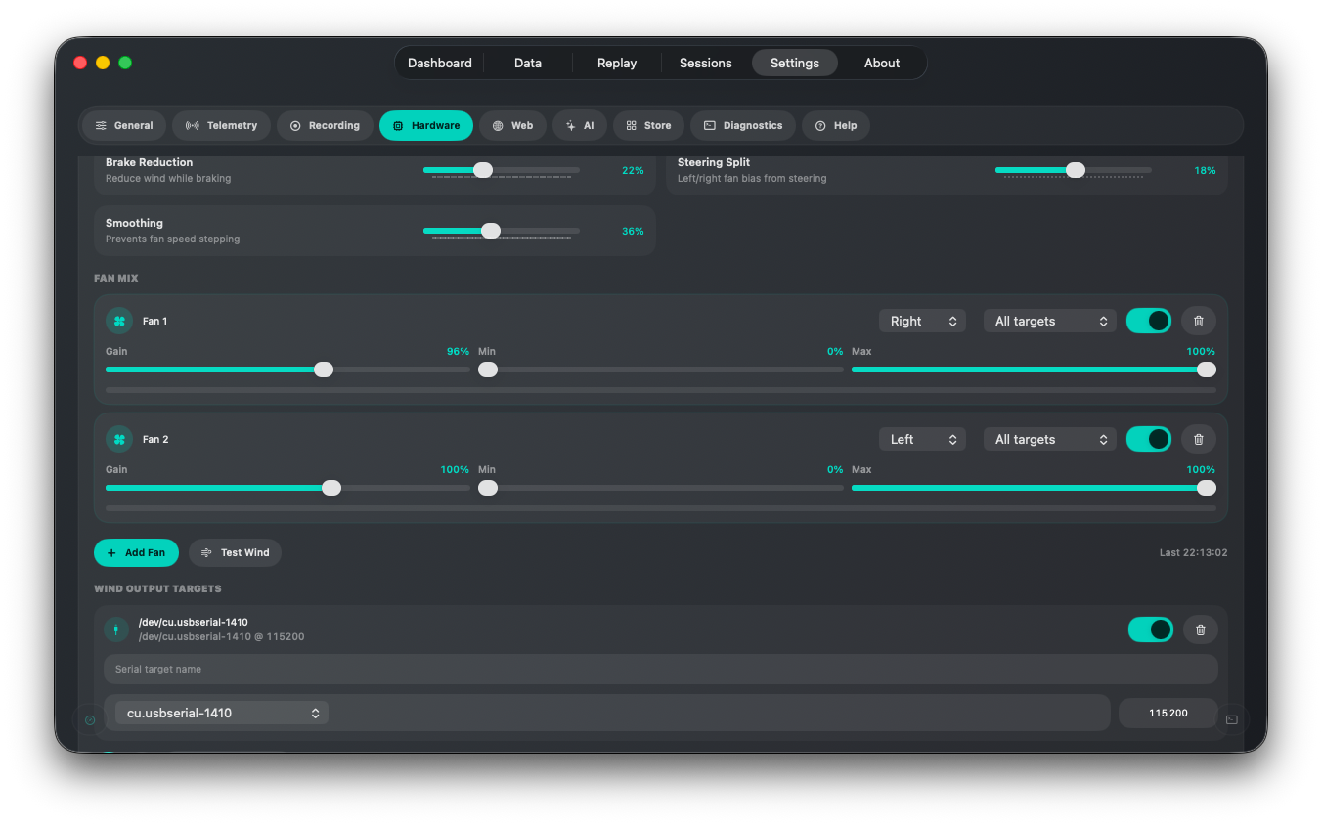The width and height of the screenshot is (1322, 825).
Task: Turn off the Fan 2 toggle
Action: [x=1149, y=439]
